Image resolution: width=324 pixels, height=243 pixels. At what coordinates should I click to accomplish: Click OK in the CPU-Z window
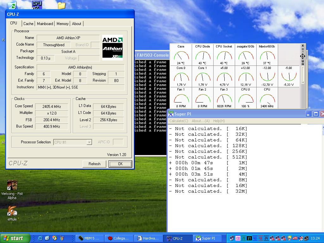click(120, 164)
